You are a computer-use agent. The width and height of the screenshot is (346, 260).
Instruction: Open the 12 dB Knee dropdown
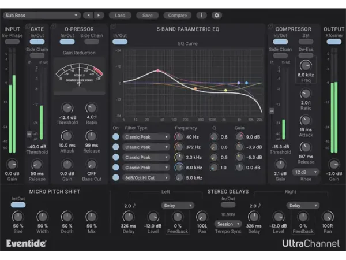[x=306, y=172]
